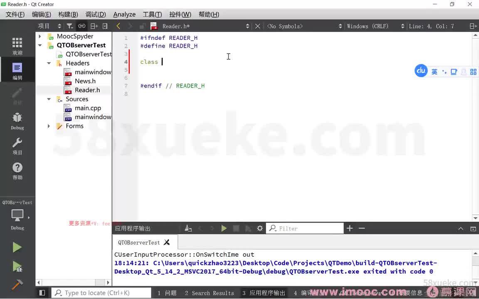
Task: Go back in editor navigation history
Action: pyautogui.click(x=118, y=26)
